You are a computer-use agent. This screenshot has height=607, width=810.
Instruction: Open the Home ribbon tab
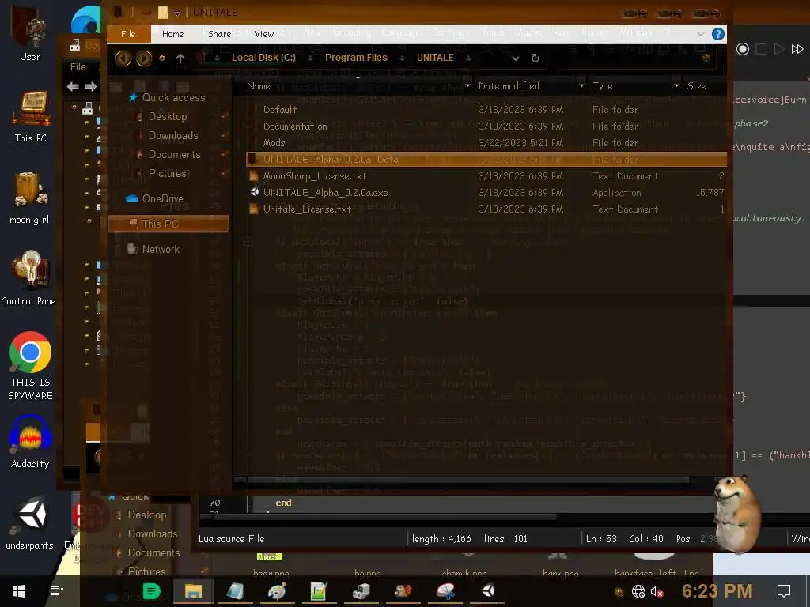[172, 34]
